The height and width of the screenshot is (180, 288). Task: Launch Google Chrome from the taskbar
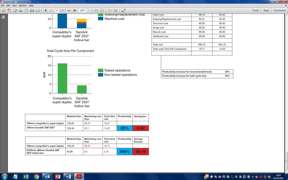click(36, 177)
